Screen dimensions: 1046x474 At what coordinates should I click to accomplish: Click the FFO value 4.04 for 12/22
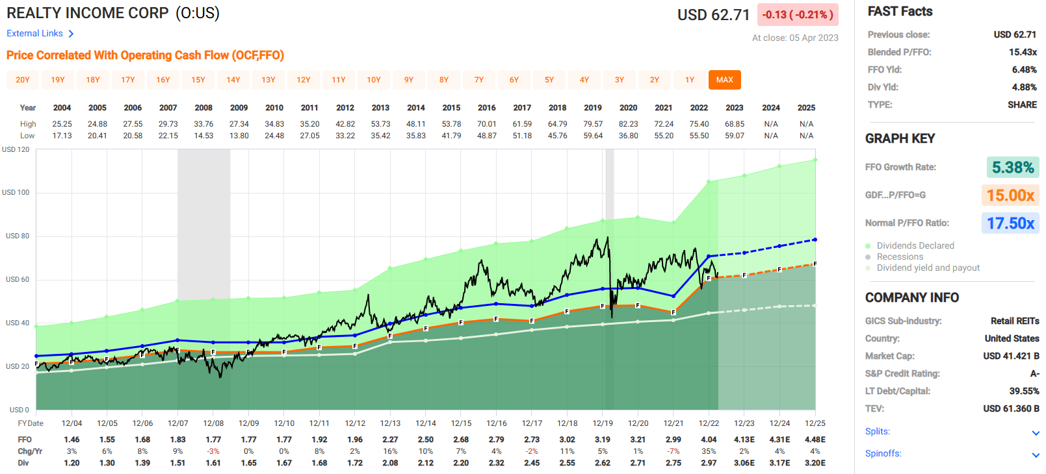[x=709, y=440]
